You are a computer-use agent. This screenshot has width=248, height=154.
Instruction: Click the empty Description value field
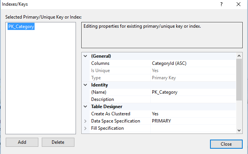click(193, 99)
